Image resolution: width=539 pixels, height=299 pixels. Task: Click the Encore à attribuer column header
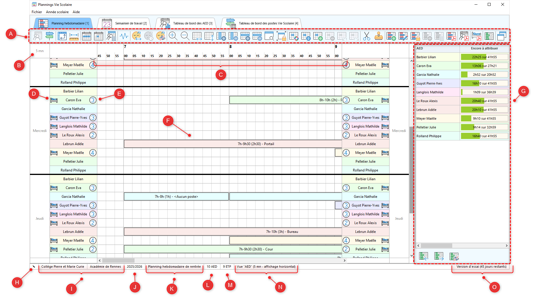pyautogui.click(x=484, y=48)
